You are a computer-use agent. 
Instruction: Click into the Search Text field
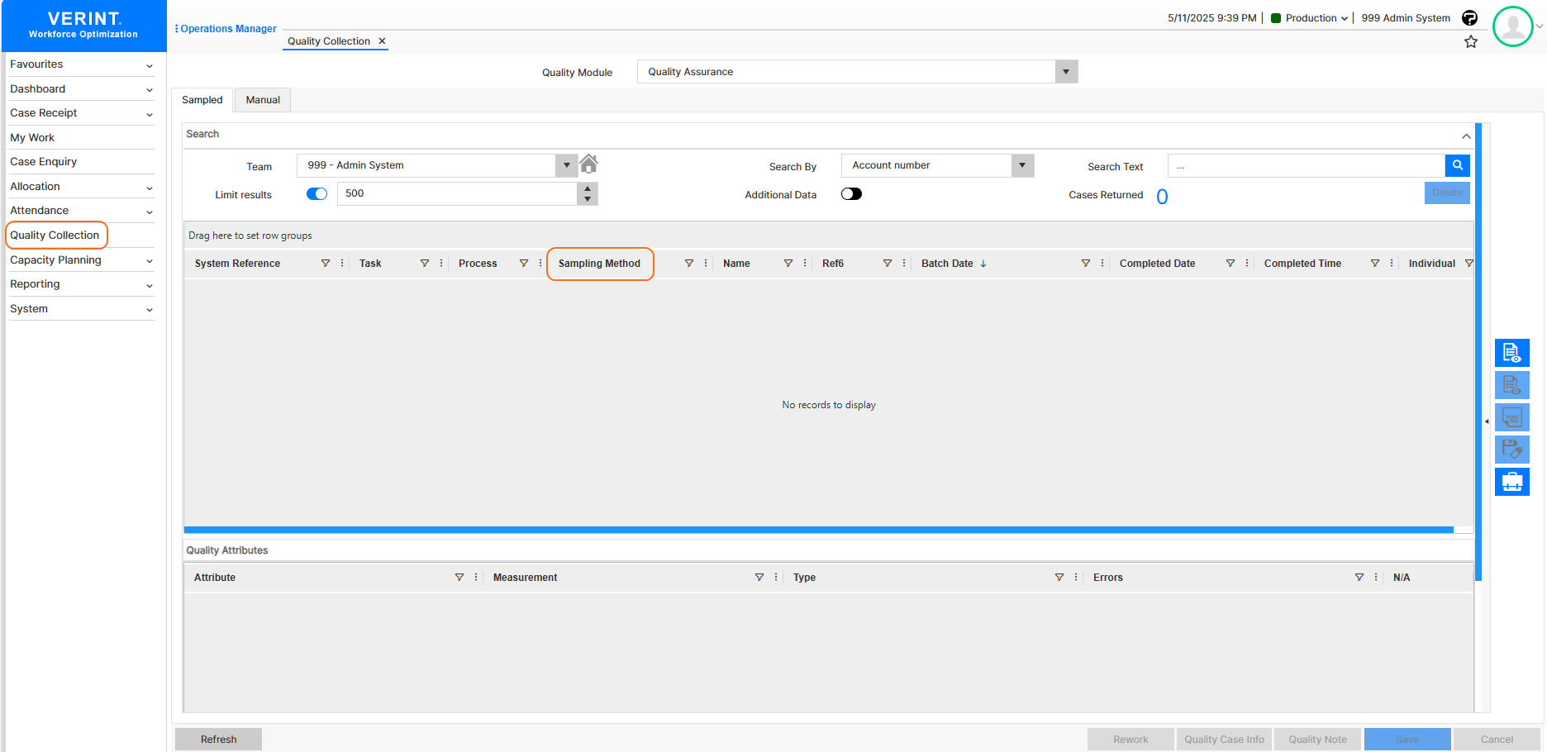pos(1306,166)
